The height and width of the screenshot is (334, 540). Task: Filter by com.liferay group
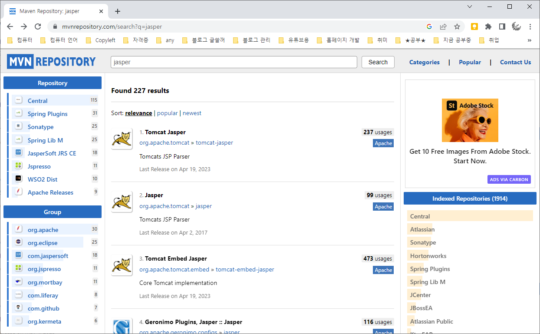(x=43, y=295)
